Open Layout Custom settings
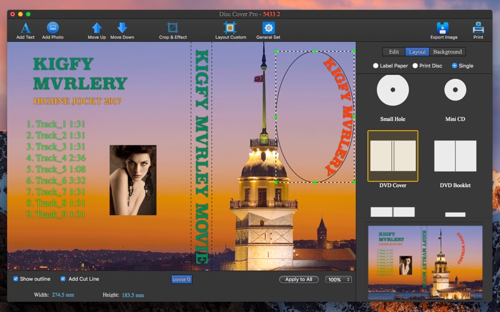500x312 pixels. pyautogui.click(x=230, y=28)
